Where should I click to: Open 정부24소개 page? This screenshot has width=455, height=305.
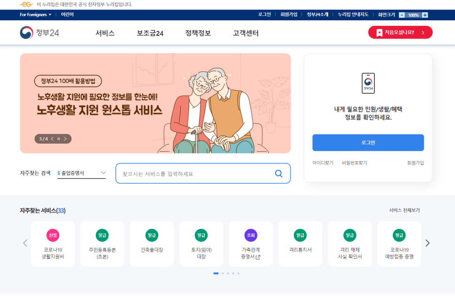pyautogui.click(x=317, y=15)
